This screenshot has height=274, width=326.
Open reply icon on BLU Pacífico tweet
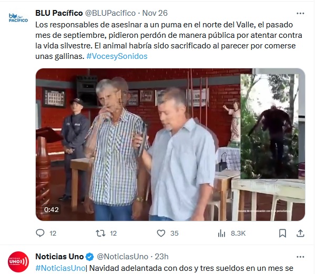coord(40,233)
